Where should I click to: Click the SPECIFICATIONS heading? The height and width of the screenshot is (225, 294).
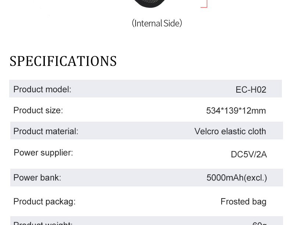coord(63,61)
